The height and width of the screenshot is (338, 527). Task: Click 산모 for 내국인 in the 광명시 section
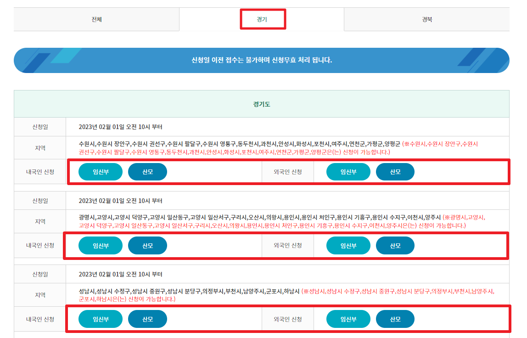point(147,245)
